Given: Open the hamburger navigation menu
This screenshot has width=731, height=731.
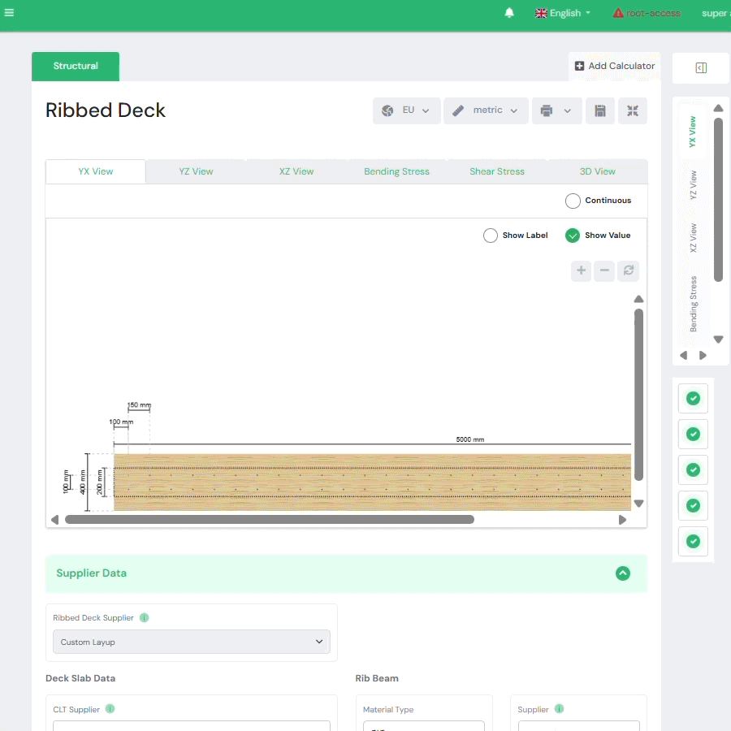Looking at the screenshot, I should point(9,12).
